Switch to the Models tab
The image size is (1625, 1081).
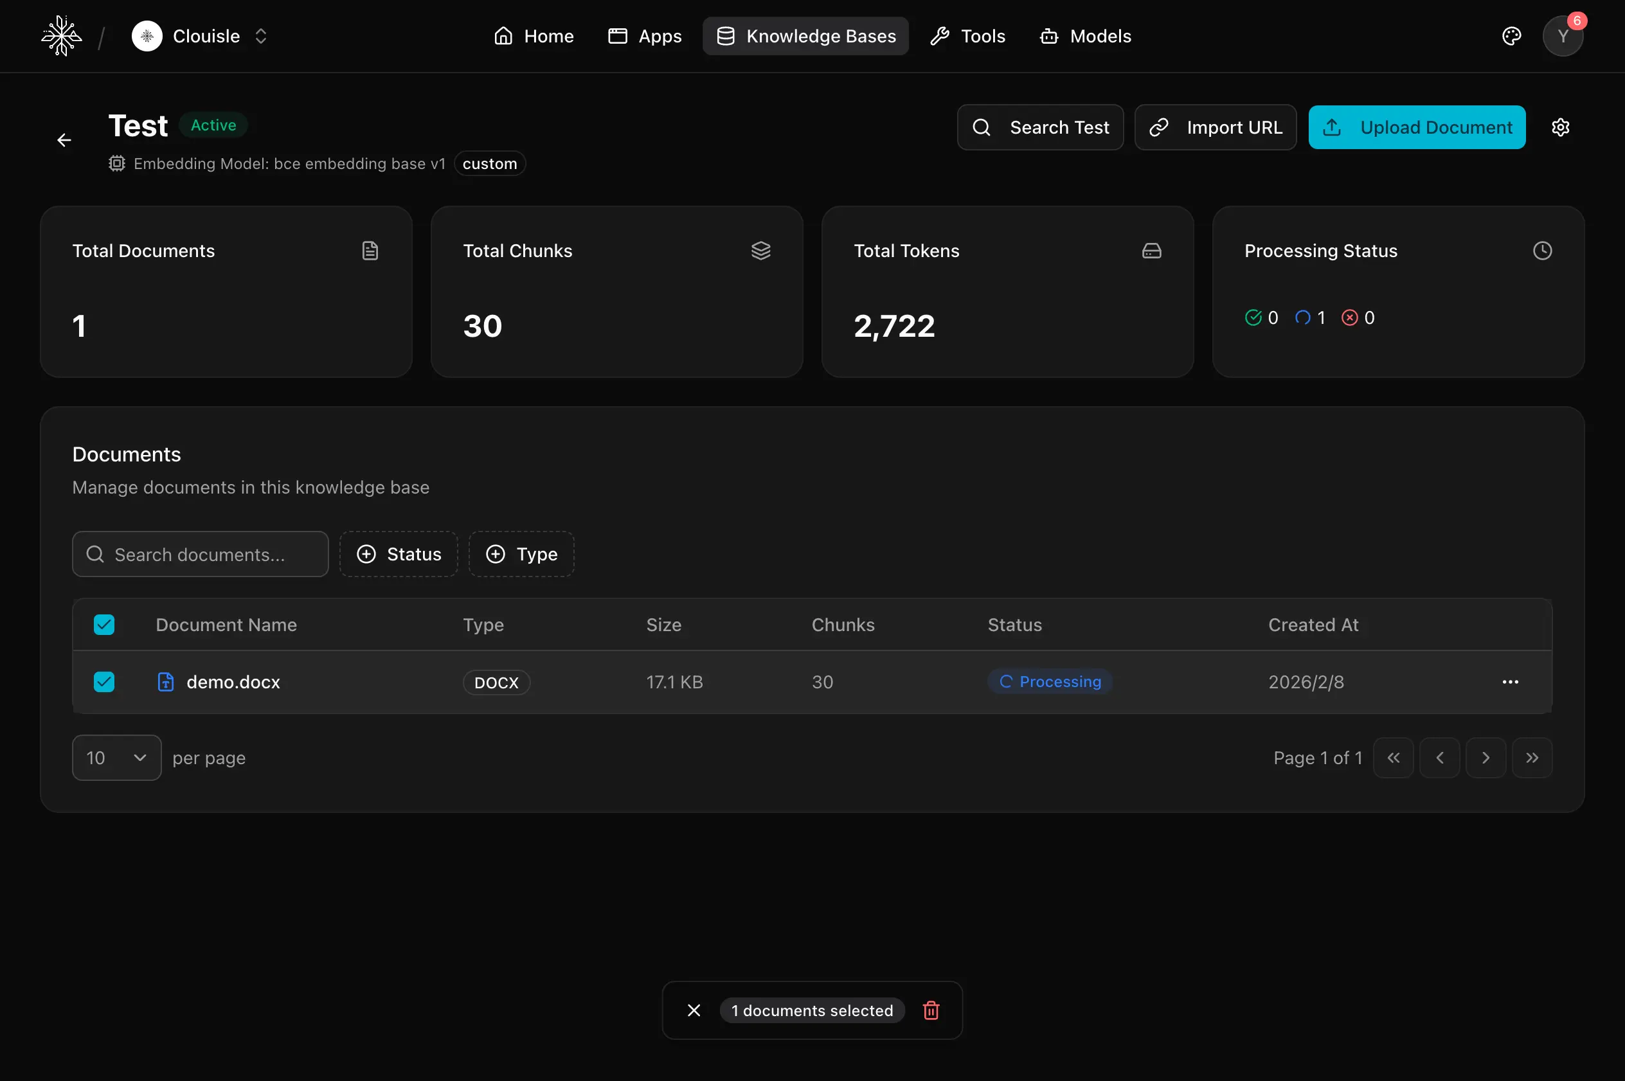1085,37
